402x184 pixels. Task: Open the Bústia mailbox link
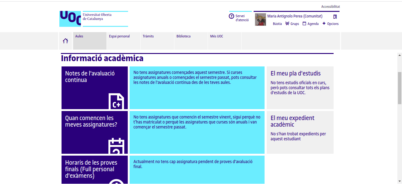277,24
